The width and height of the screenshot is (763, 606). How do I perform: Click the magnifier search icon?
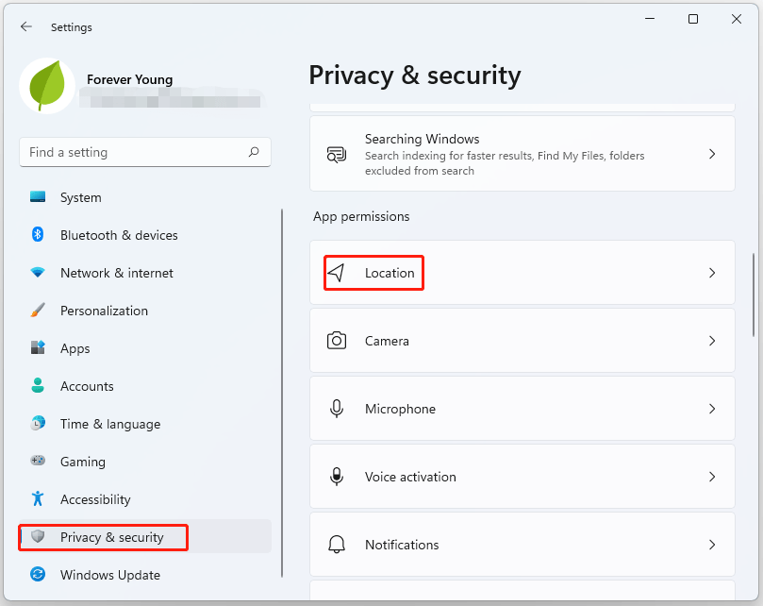[254, 152]
